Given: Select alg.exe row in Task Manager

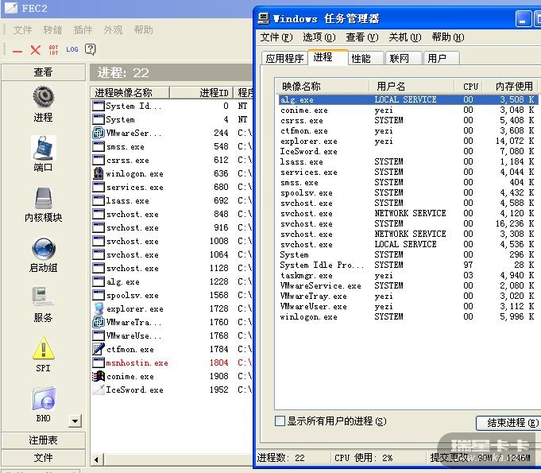Looking at the screenshot, I should (x=408, y=99).
